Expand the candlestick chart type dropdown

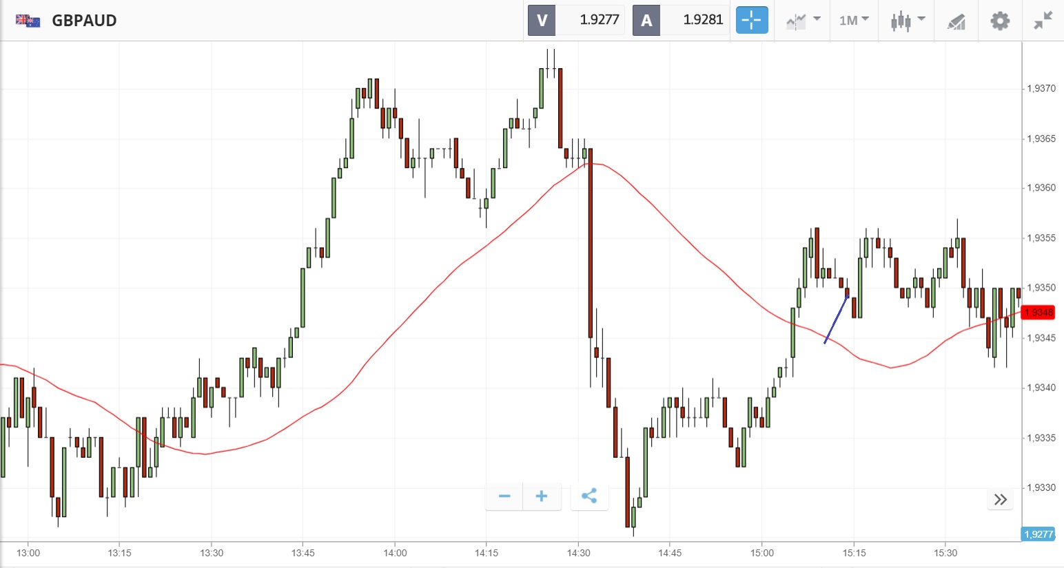coord(907,21)
